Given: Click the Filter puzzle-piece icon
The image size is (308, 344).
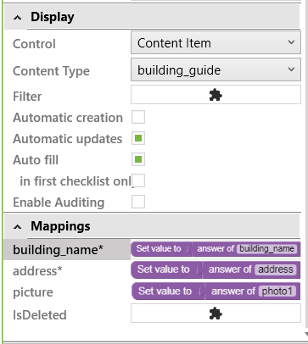Looking at the screenshot, I should coord(216,95).
